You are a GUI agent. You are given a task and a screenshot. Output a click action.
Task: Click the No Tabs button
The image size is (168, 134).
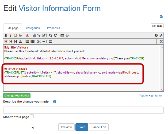(157, 26)
